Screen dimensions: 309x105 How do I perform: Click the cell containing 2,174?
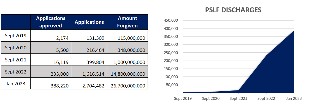point(51,36)
